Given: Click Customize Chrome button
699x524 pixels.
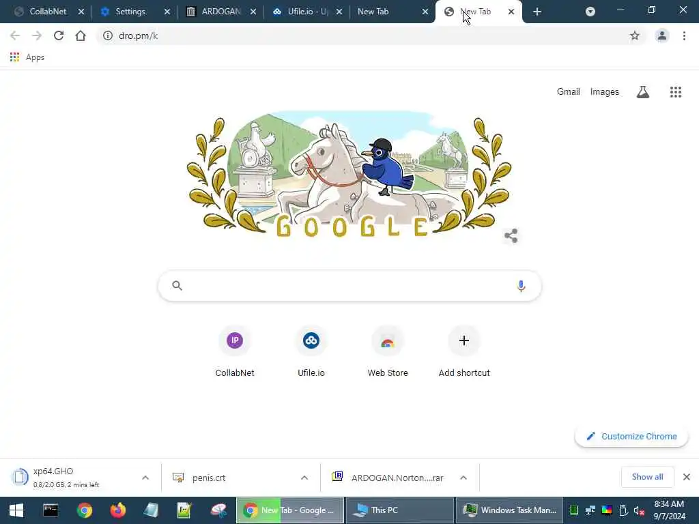Looking at the screenshot, I should [631, 436].
